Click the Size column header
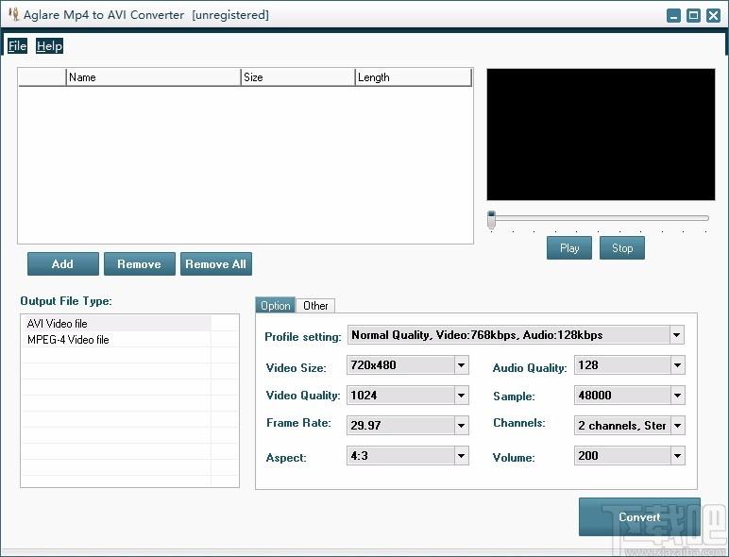 pos(298,77)
